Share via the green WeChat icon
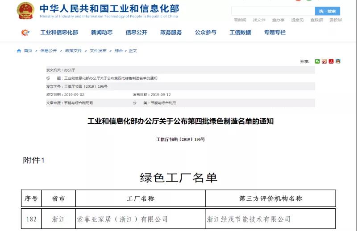This screenshot has height=231, width=357. [317, 61]
